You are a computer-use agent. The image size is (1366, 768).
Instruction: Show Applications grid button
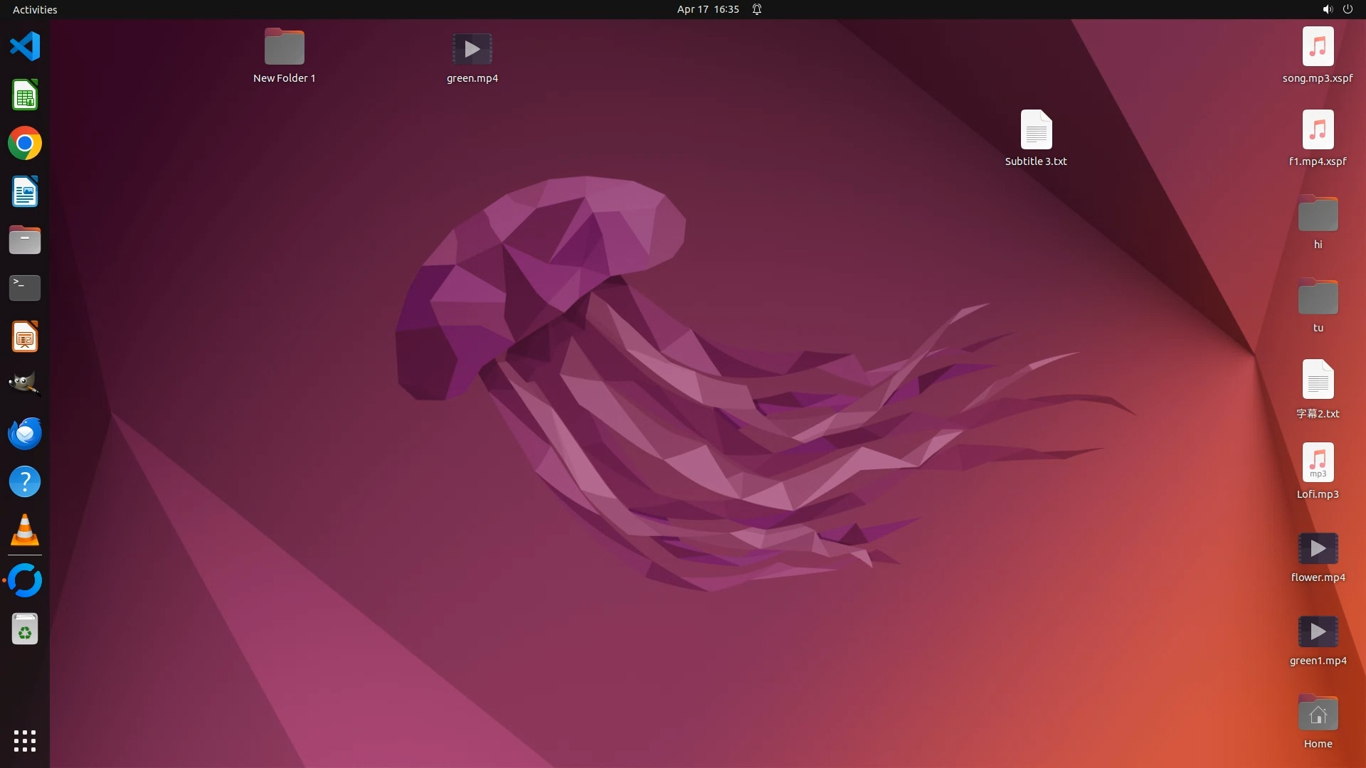click(x=25, y=741)
